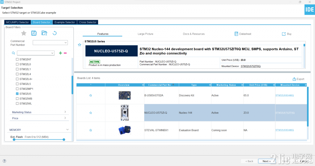Save the board filter search icon
Viewport: 315px width, 166px height.
[x=34, y=33]
